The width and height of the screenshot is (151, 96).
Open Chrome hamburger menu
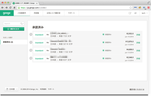pos(148,8)
